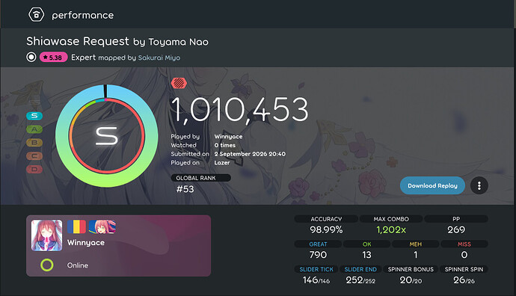Click the GREAT count 790

pos(318,255)
